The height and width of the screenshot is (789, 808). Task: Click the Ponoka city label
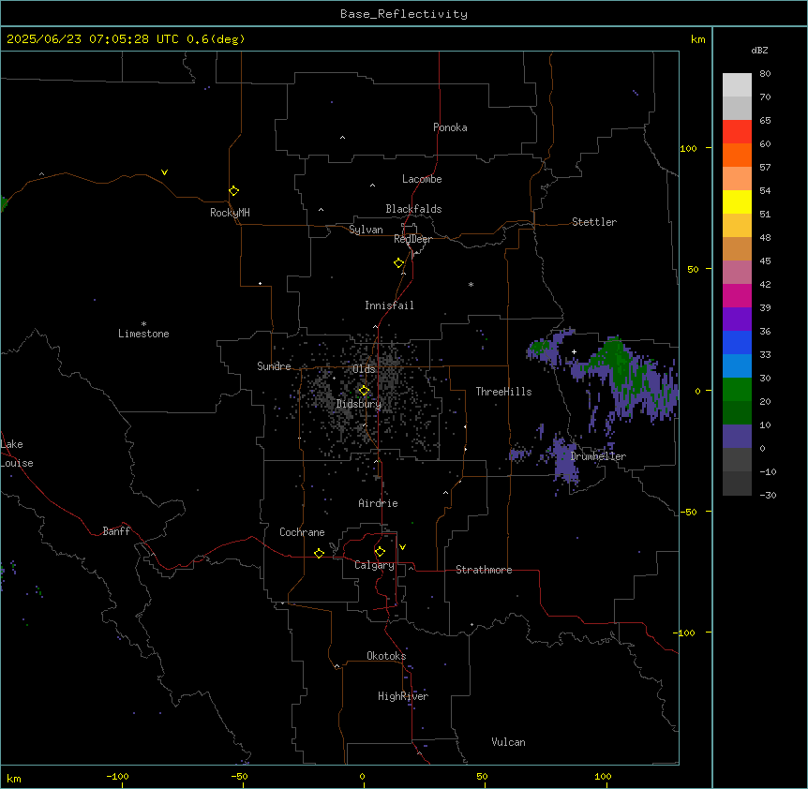pos(450,127)
